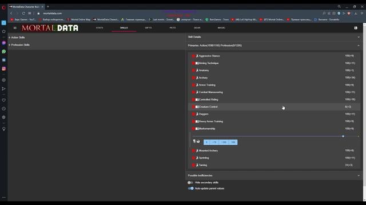The width and height of the screenshot is (366, 205).
Task: Click the red icon beside Combat Manoeuvring
Action: (x=193, y=92)
